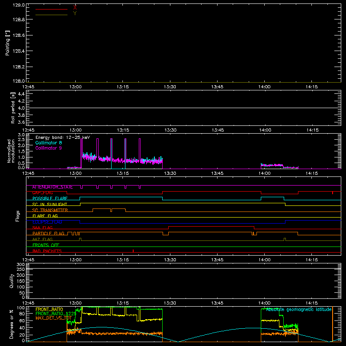Screen dimensions: 346x346
Task: Click the orange MAX_DET_VS_TOT legend entry
Action: pyautogui.click(x=54, y=318)
